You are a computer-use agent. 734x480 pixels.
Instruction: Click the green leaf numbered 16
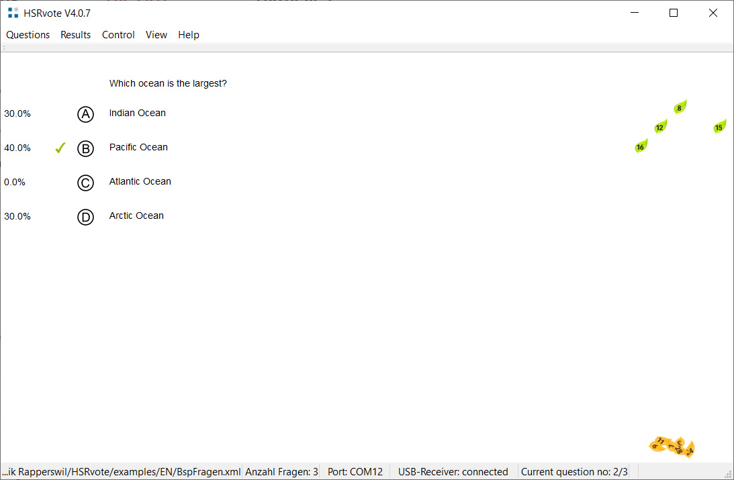[x=641, y=146]
